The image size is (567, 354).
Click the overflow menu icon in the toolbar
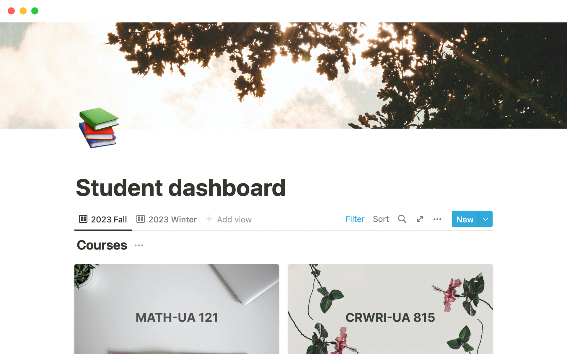[x=438, y=219]
